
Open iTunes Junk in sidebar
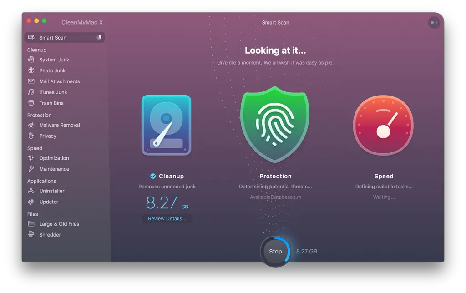53,92
